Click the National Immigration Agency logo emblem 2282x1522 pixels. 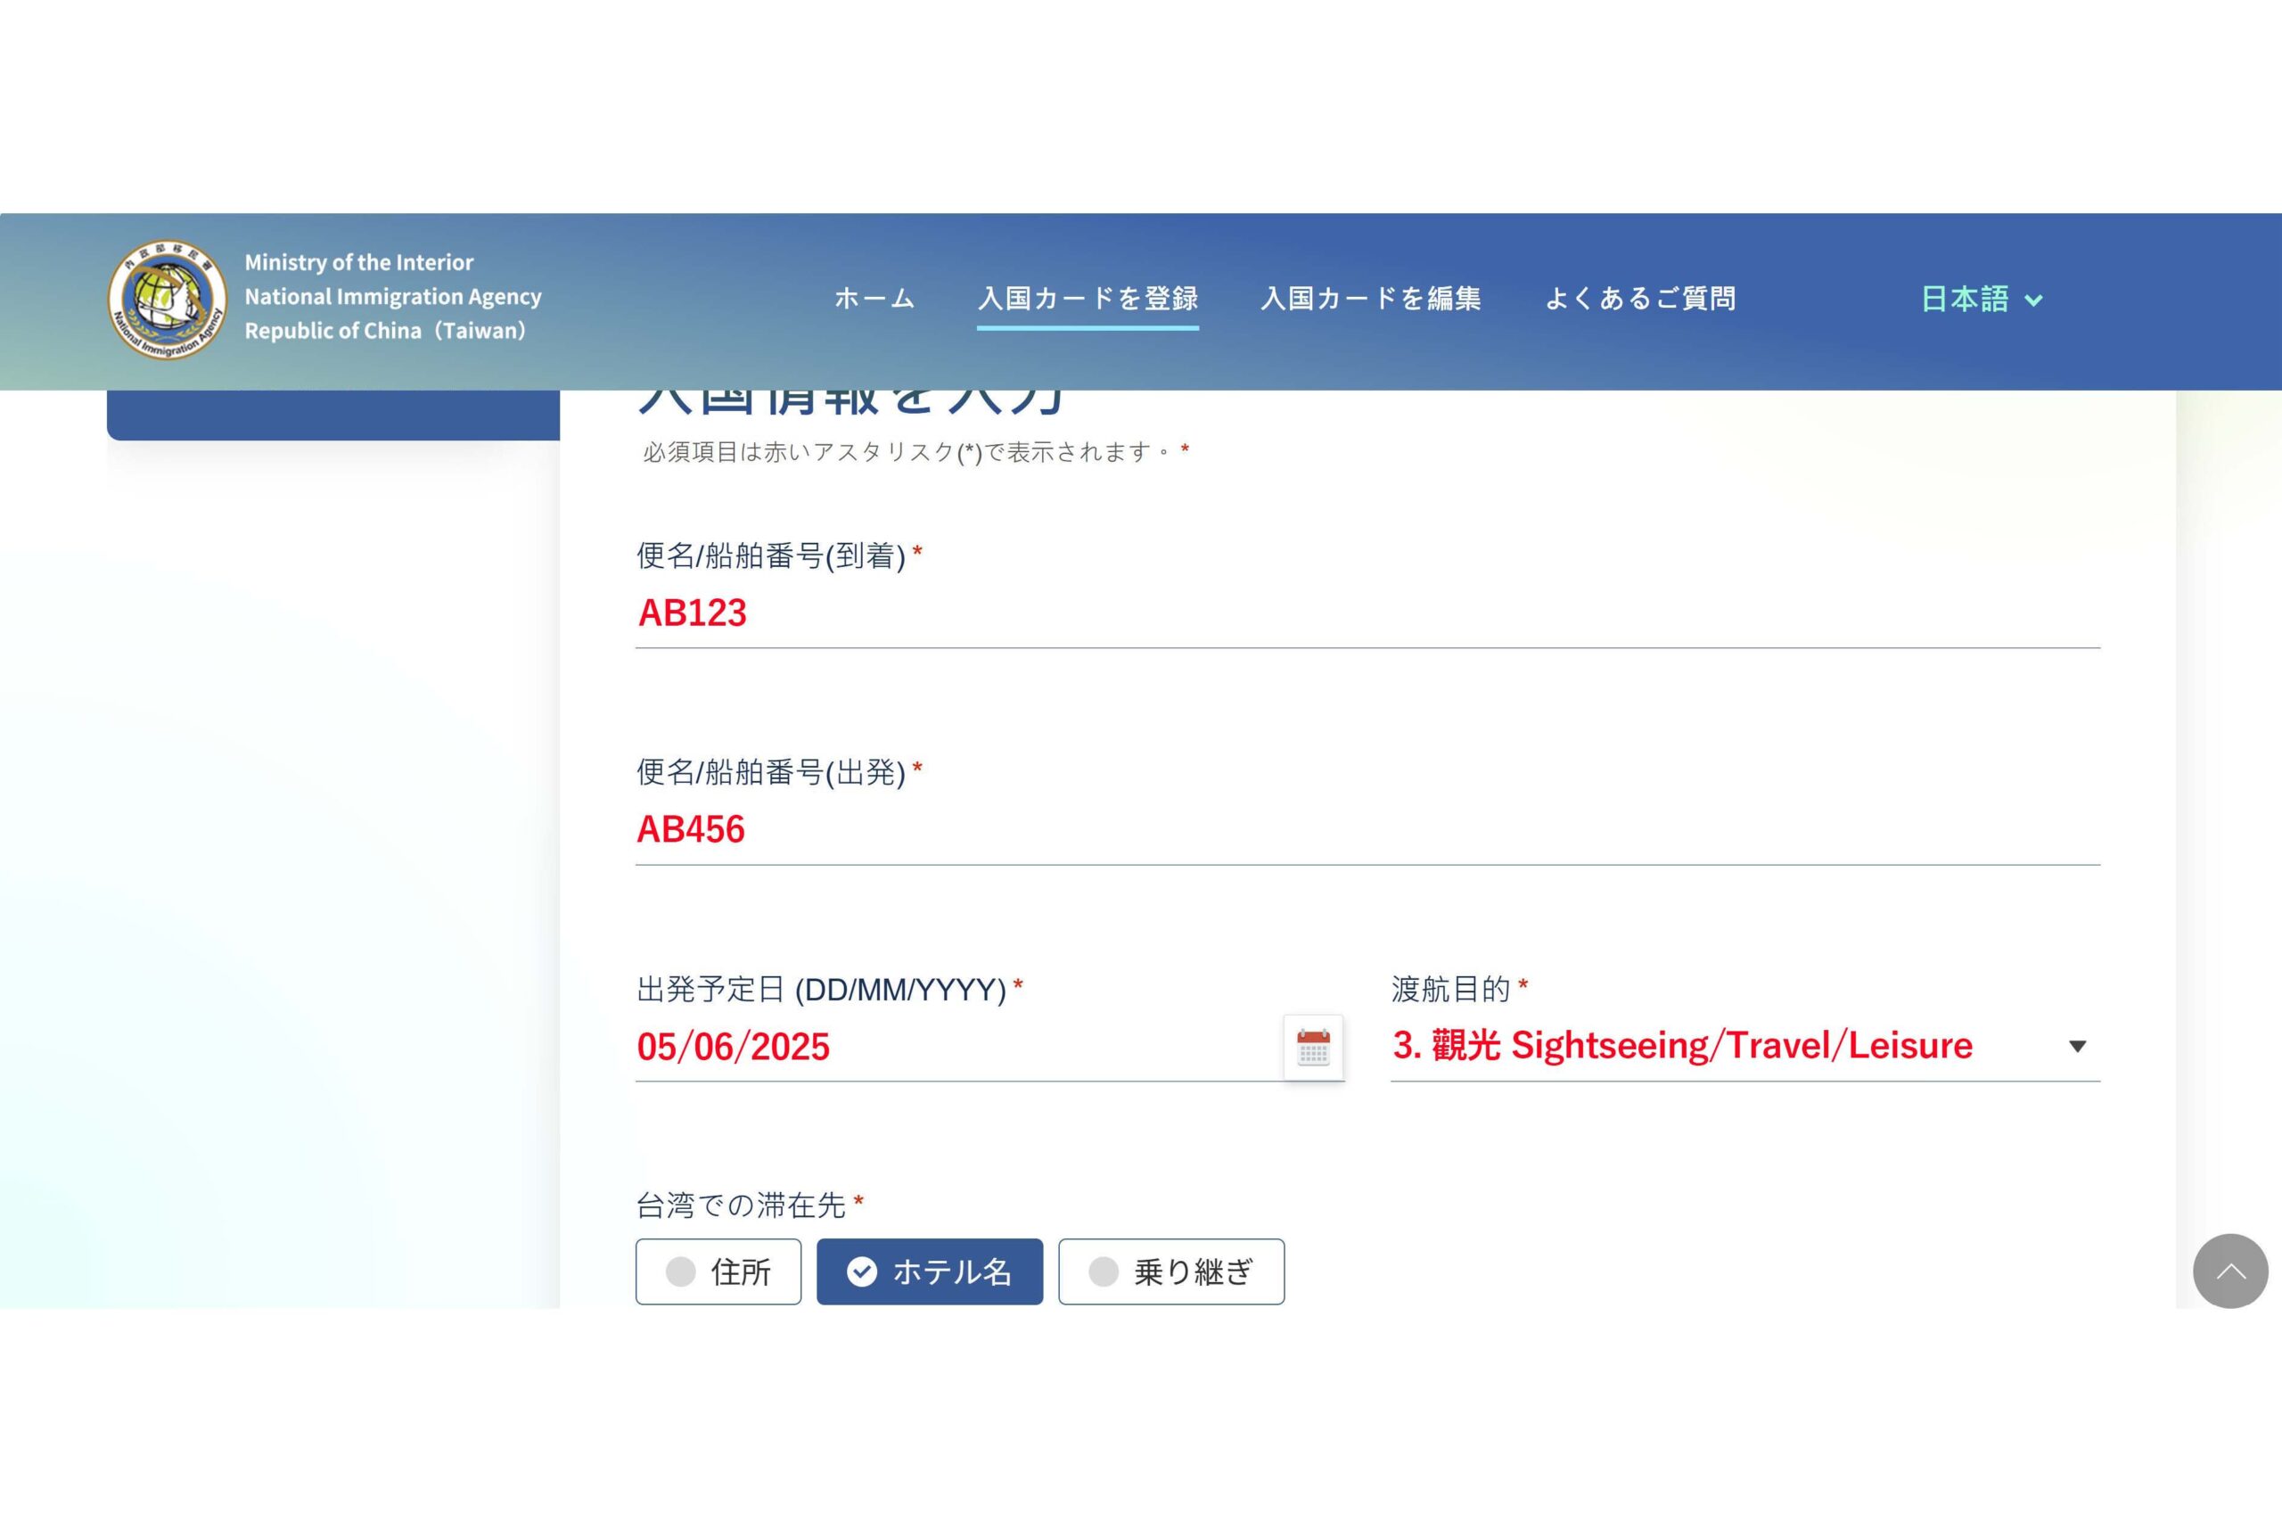(167, 300)
